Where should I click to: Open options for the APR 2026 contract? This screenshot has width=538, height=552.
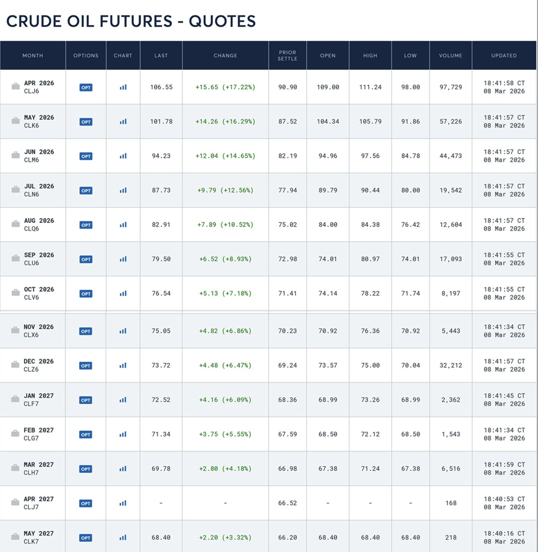pyautogui.click(x=86, y=88)
